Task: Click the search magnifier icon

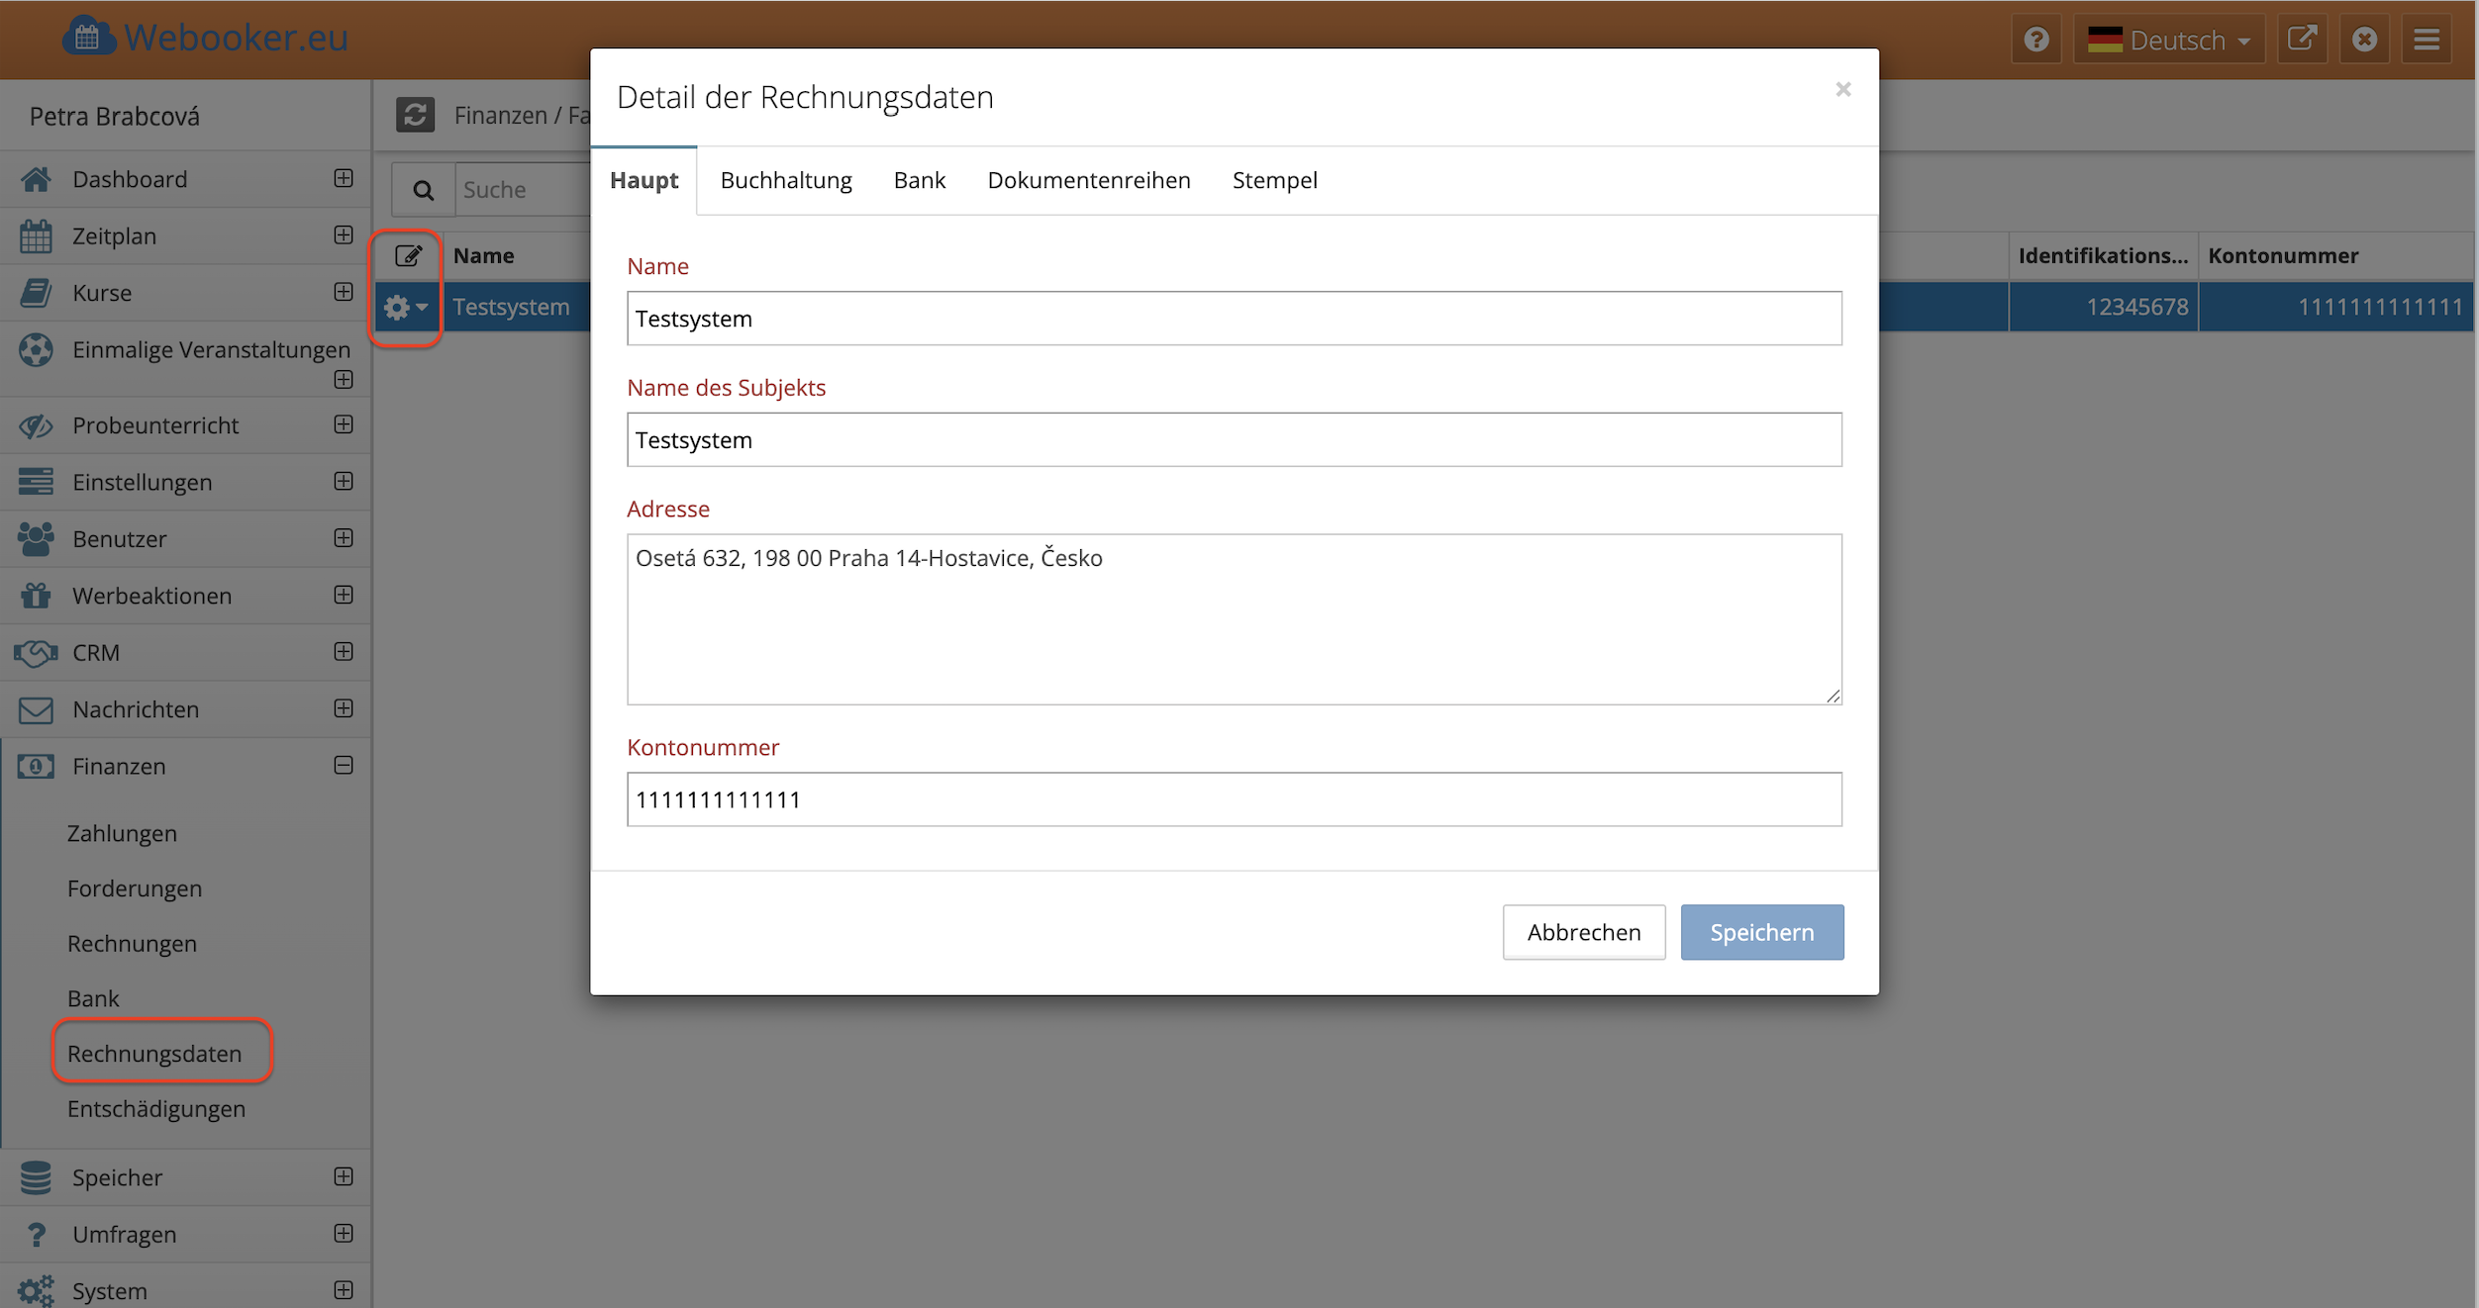Action: 423,190
